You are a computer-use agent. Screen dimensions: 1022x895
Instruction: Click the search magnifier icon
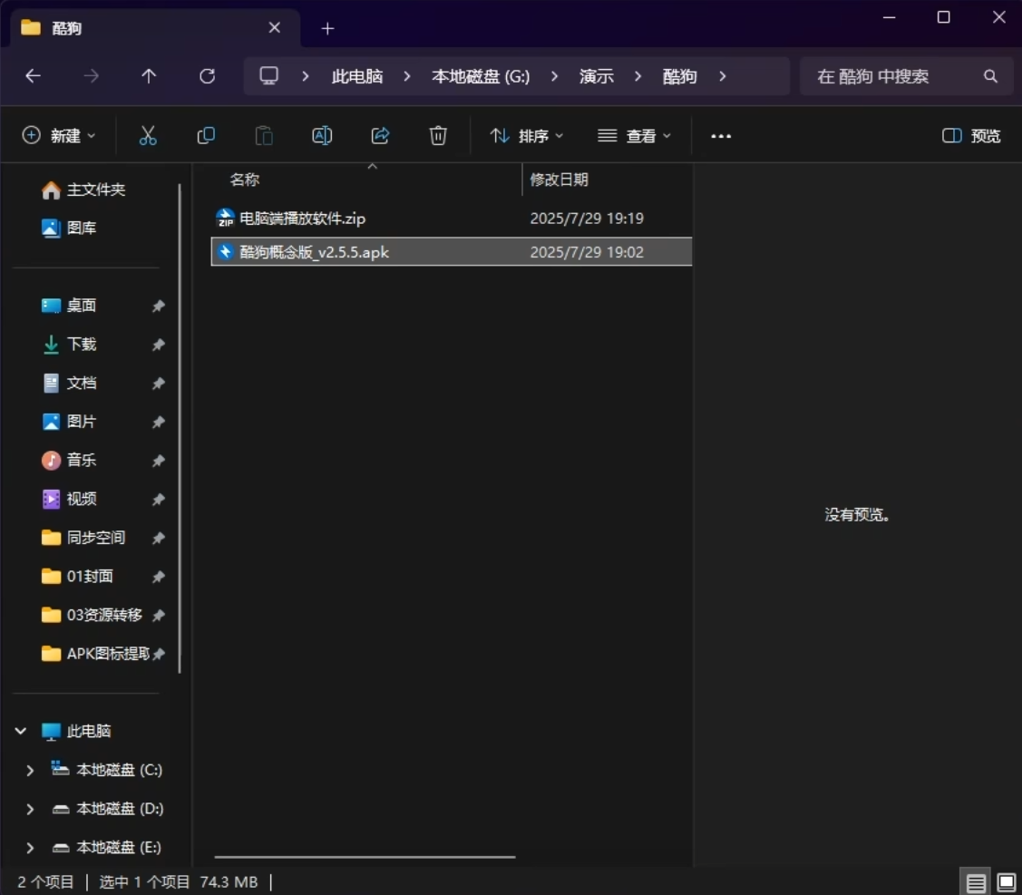click(990, 76)
